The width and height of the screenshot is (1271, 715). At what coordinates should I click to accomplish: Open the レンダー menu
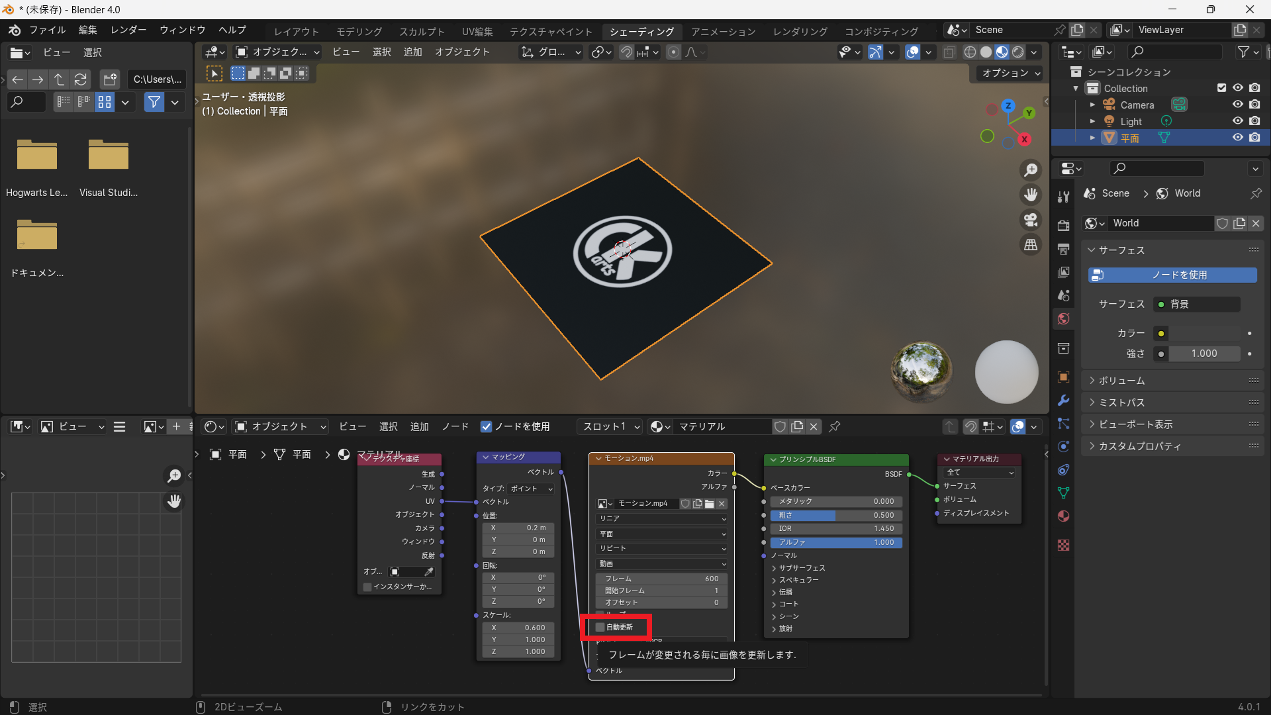(x=128, y=30)
